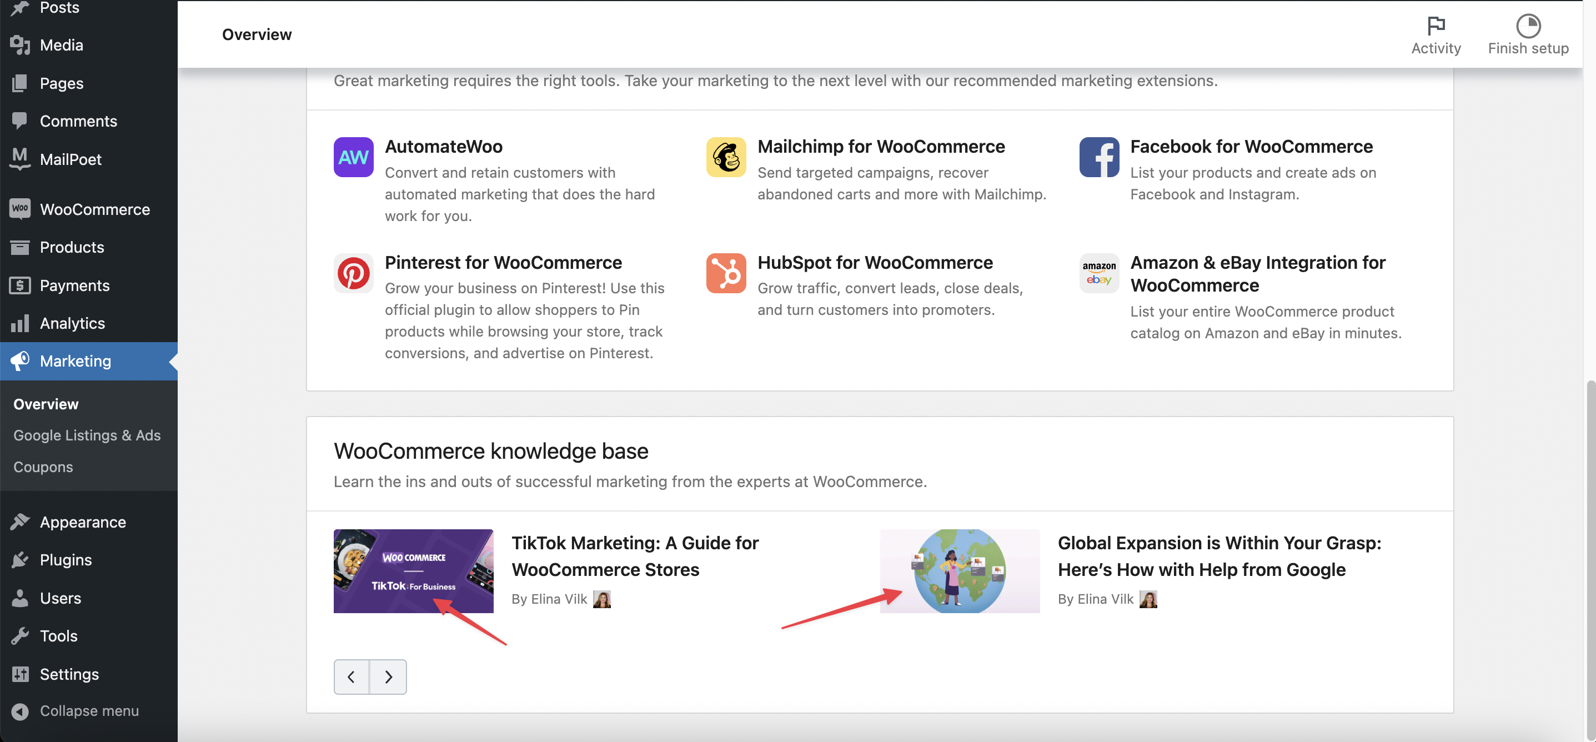1596x742 pixels.
Task: Open the TikTok Marketing guide article
Action: click(635, 555)
